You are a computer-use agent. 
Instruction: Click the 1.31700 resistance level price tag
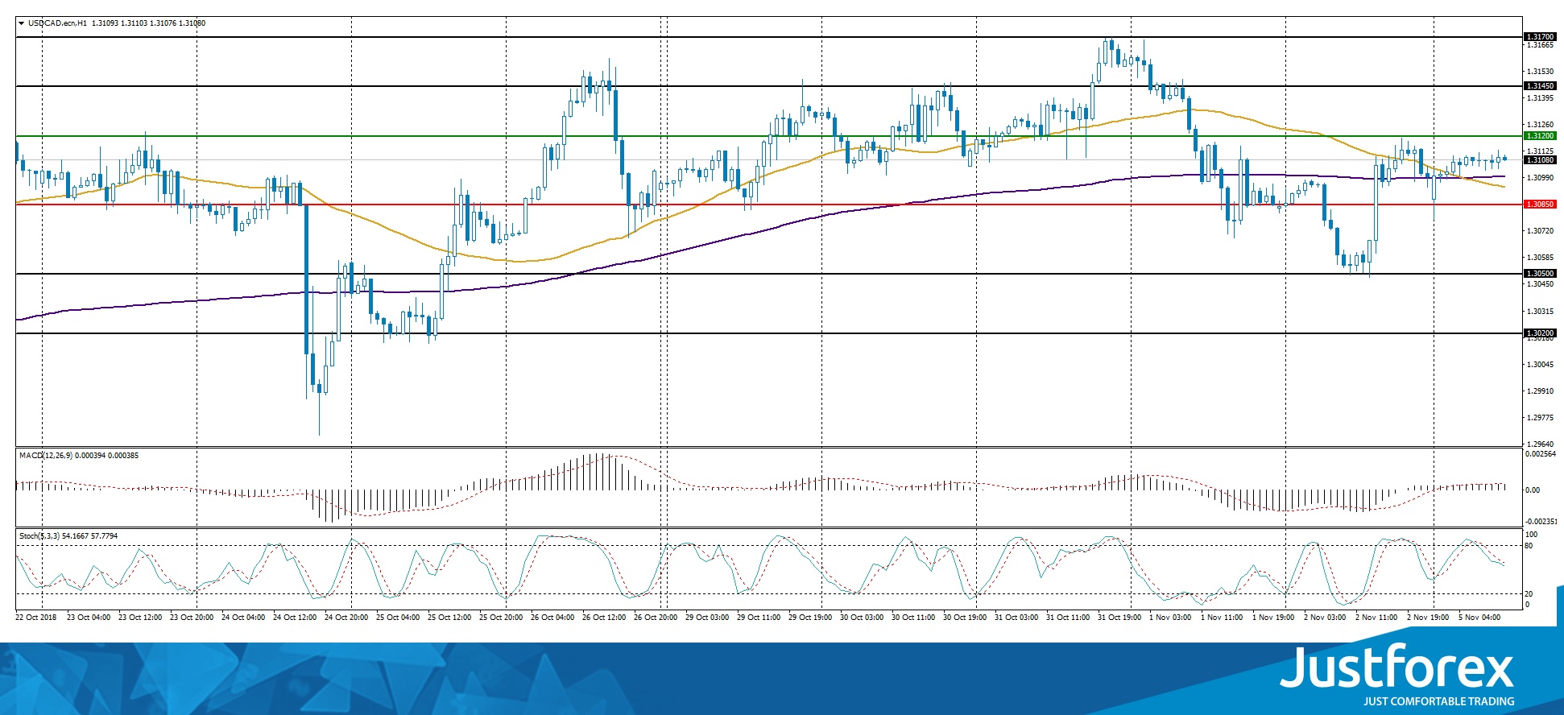[1540, 37]
